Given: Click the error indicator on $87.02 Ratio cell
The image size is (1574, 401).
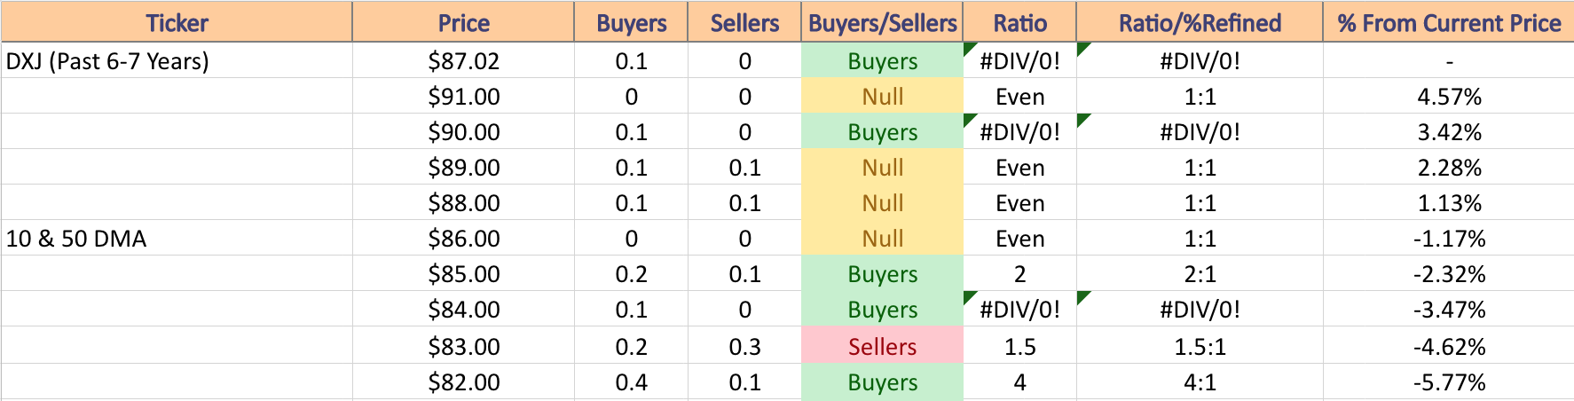Looking at the screenshot, I should point(968,48).
